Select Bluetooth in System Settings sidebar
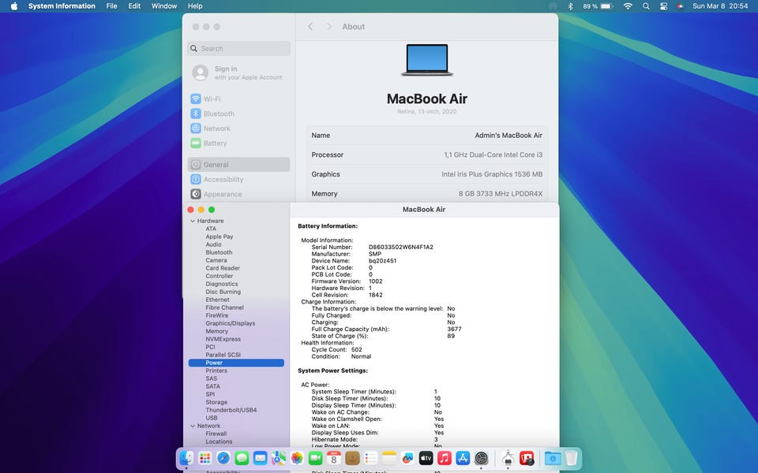This screenshot has height=473, width=758. (x=238, y=114)
